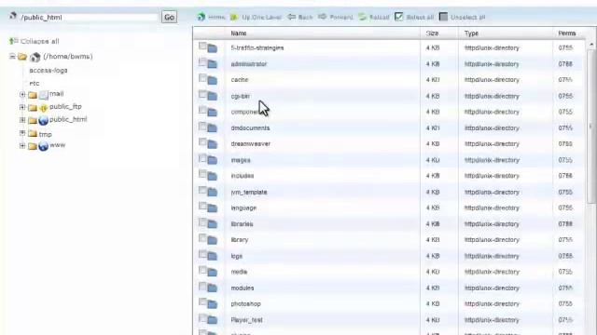Viewport: 597px width, 335px height.
Task: Click the home icon beside /home/bwms
Action: coord(35,57)
